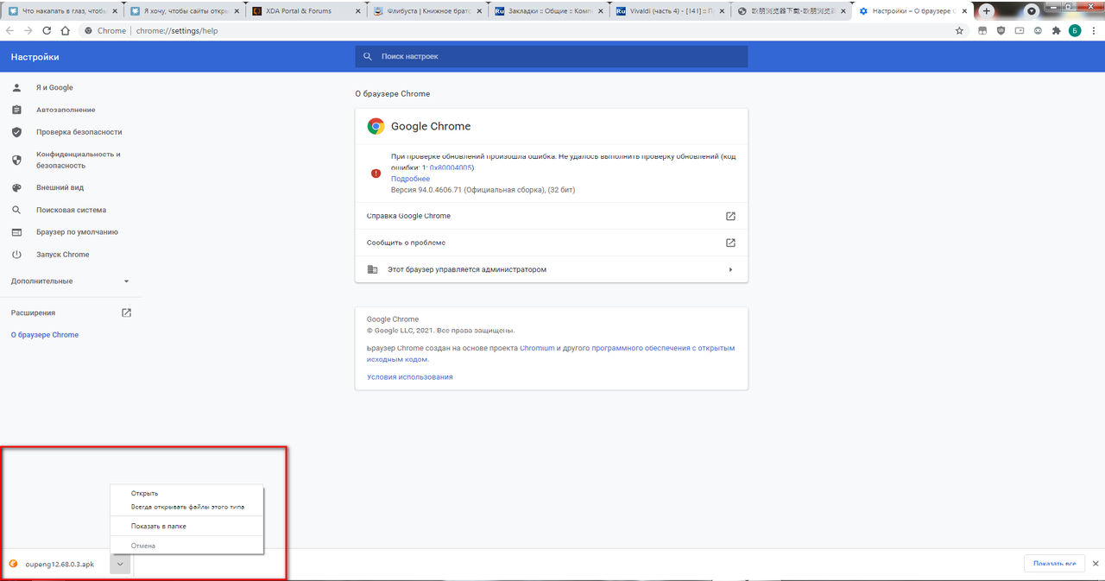Viewport: 1105px width, 581px height.
Task: Open Проверка безопасности section
Action: click(79, 132)
